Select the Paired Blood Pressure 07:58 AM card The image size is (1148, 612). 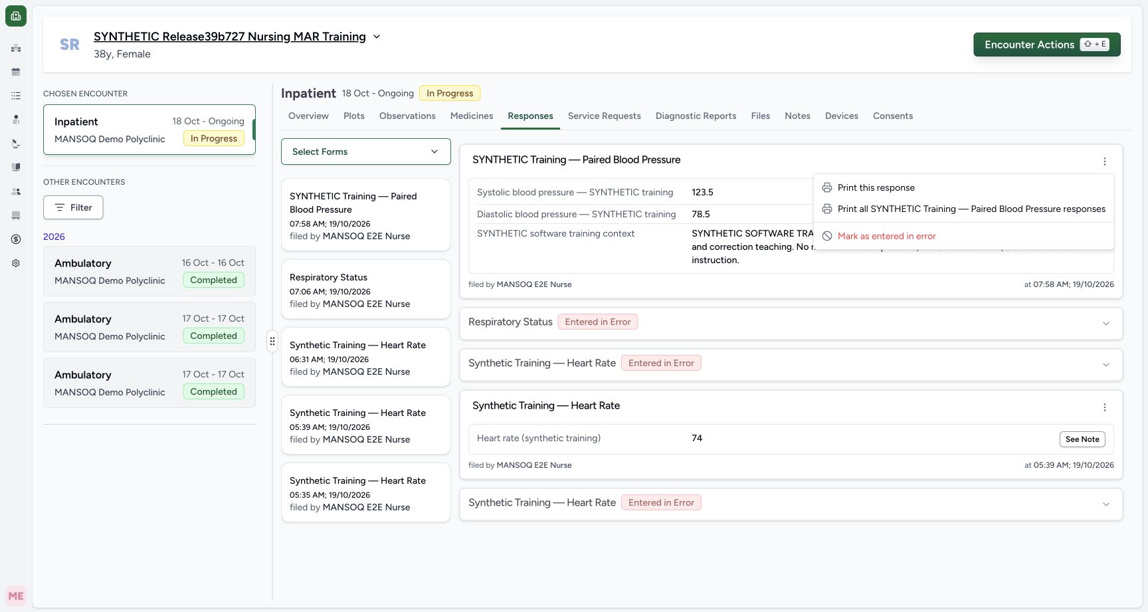(366, 215)
